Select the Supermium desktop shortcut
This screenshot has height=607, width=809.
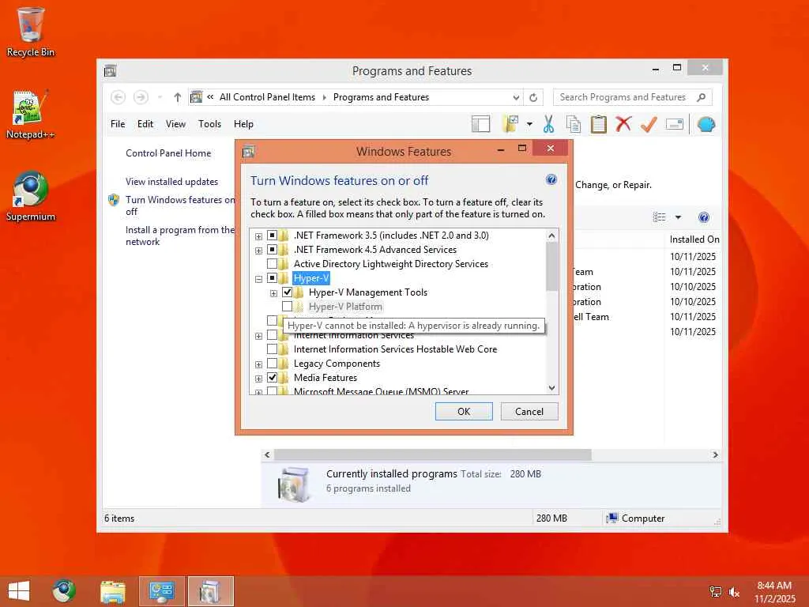click(31, 196)
